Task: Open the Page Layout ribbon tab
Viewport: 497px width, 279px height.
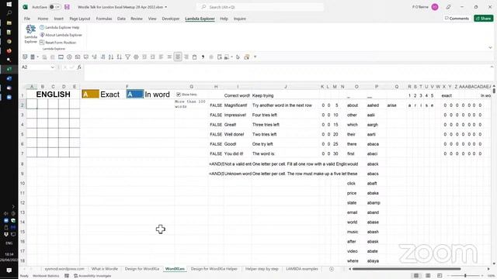Action: 80,19
